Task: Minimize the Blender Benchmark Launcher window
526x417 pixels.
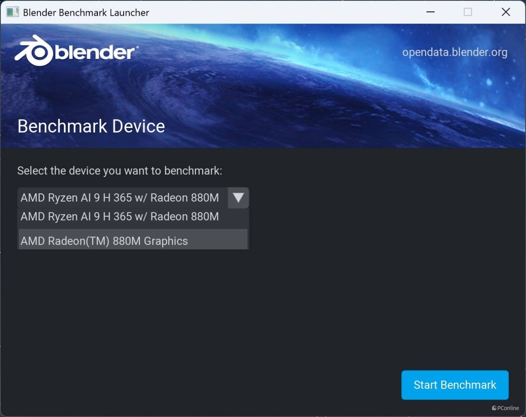Action: click(431, 12)
